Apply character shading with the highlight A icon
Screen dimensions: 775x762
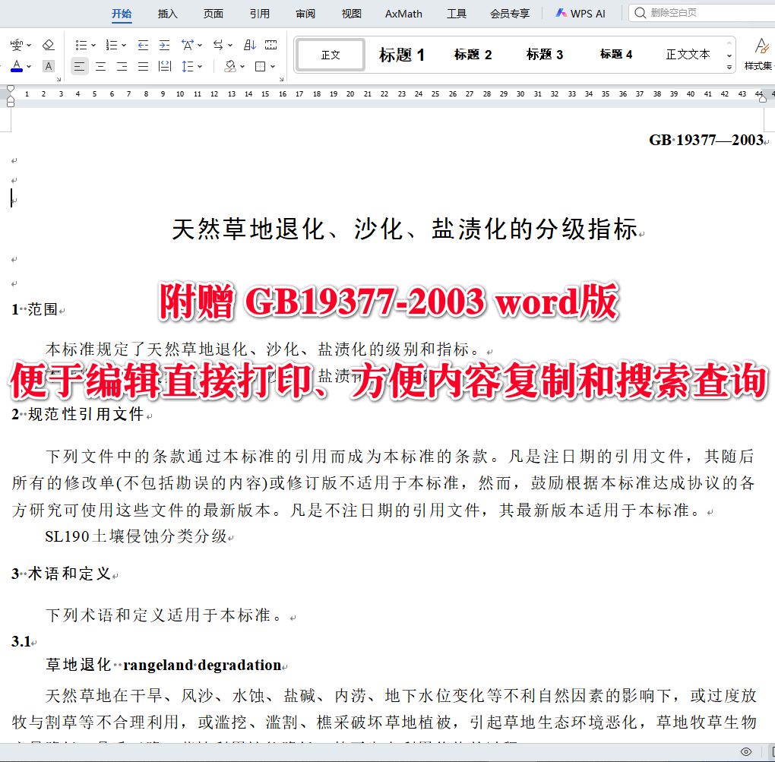coord(48,66)
